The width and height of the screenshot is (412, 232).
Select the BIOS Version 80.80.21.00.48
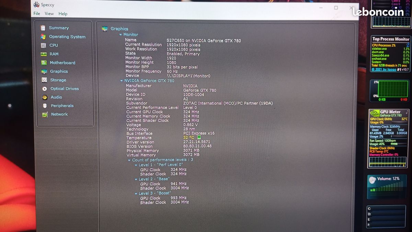point(197,146)
